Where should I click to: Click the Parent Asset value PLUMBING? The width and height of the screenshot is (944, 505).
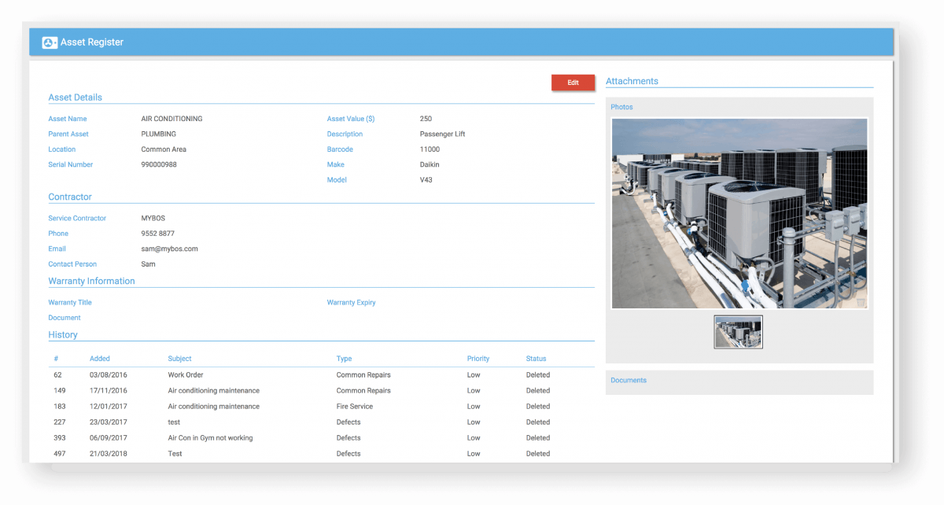(x=158, y=134)
